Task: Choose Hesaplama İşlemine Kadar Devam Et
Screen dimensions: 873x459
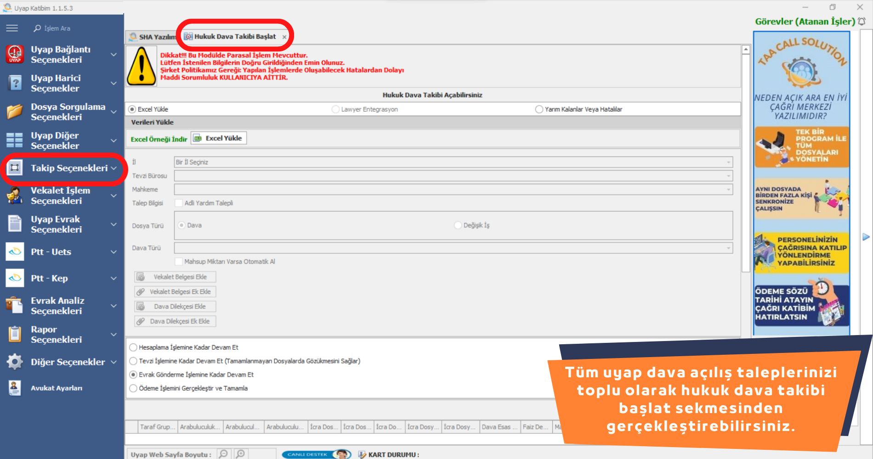Action: pyautogui.click(x=133, y=347)
